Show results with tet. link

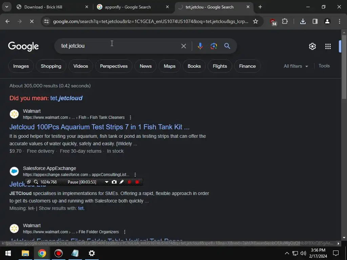[x=81, y=208]
